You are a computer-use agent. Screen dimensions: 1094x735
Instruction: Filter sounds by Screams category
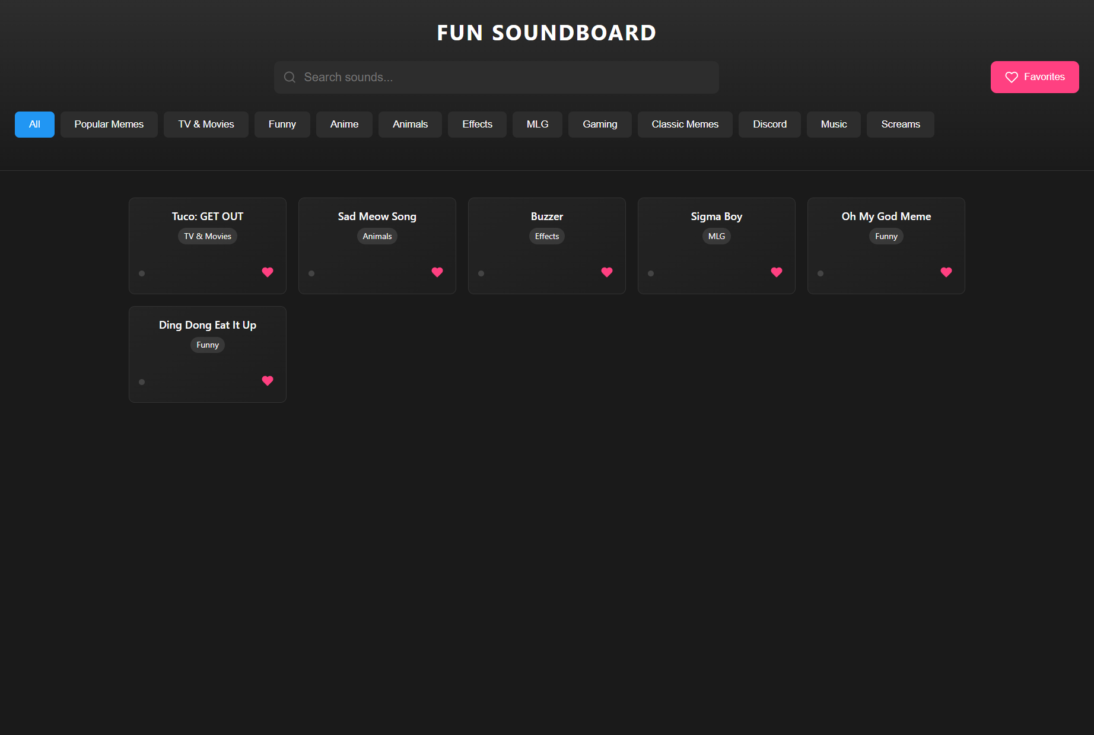pyautogui.click(x=900, y=124)
